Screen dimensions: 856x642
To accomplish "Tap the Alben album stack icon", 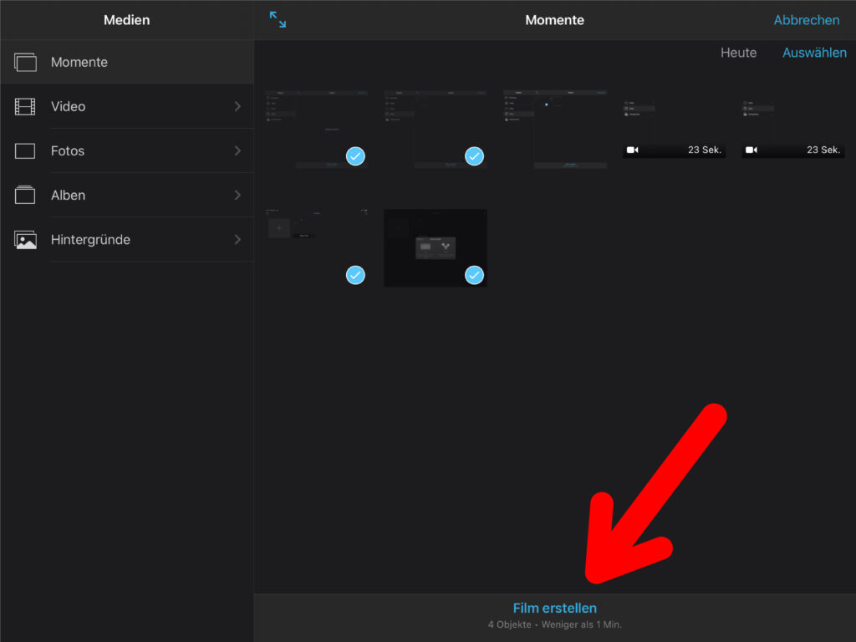I will 26,195.
